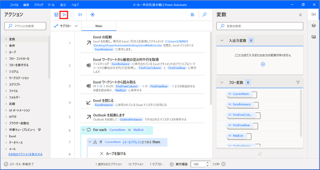
Task: Collapse the フロー変数 section
Action: 222,82
